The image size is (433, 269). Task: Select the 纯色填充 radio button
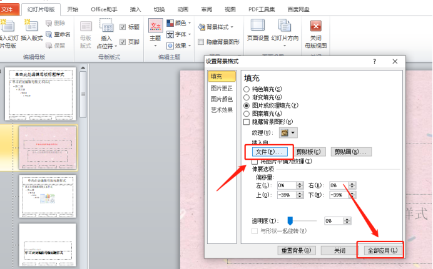247,89
